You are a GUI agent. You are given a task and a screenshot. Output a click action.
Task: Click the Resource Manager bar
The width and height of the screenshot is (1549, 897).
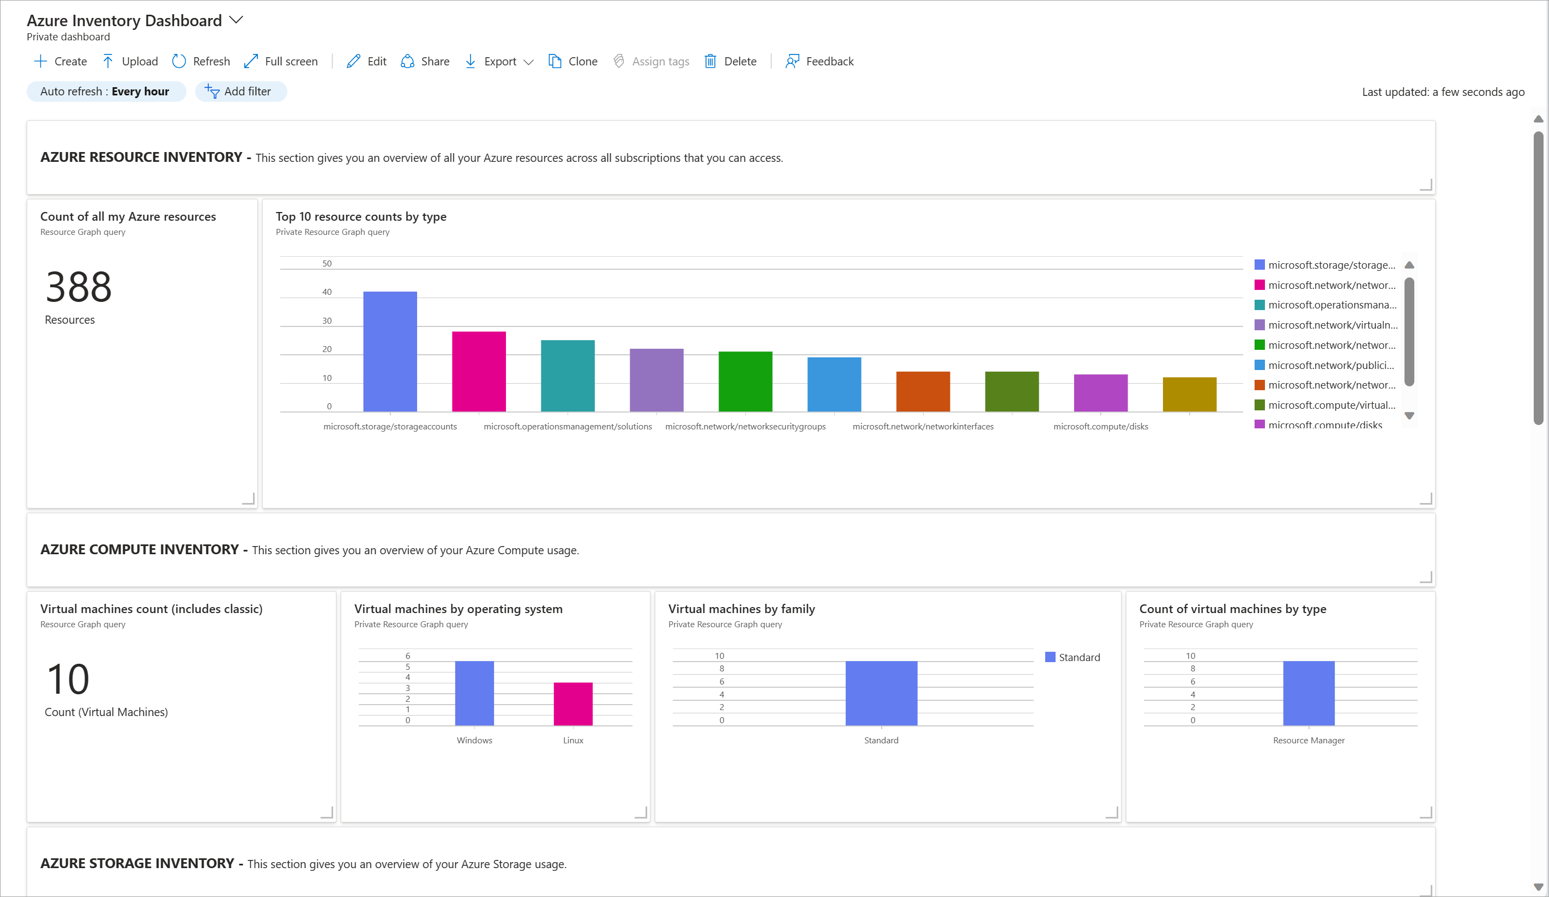coord(1309,694)
